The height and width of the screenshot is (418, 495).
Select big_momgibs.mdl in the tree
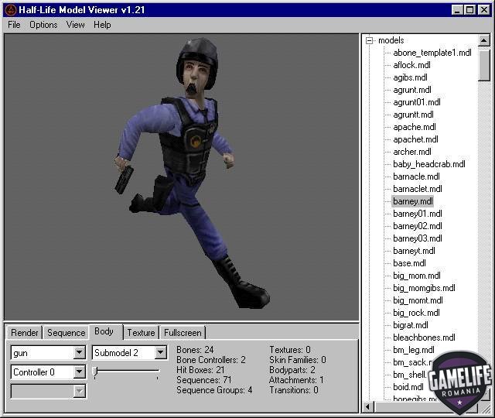[424, 288]
